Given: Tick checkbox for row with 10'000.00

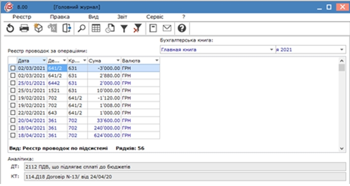Looking at the screenshot, I should pos(13,90).
